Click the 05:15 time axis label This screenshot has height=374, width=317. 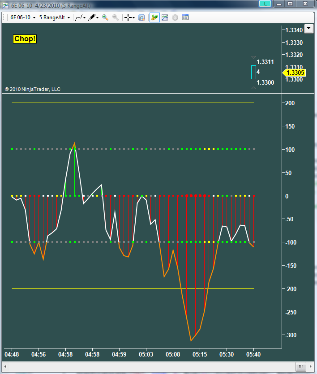200,354
